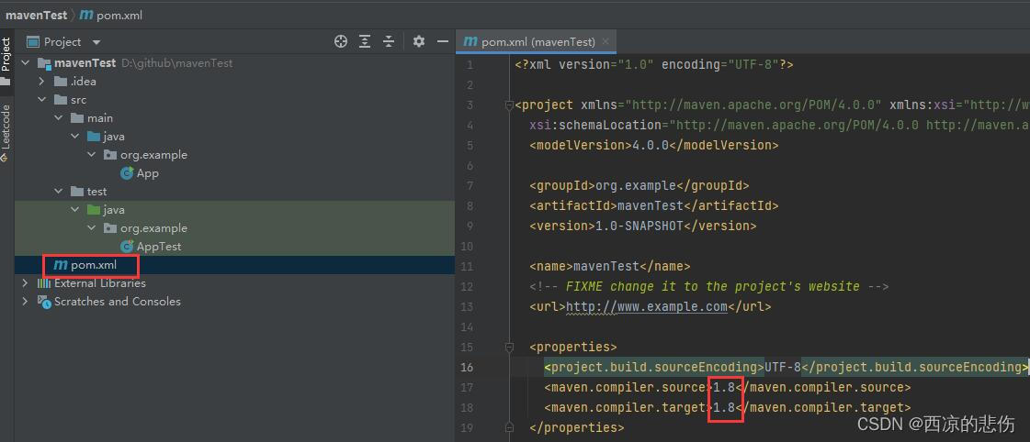Click Expand All icon in Project toolbar
The image size is (1030, 442).
pos(365,42)
